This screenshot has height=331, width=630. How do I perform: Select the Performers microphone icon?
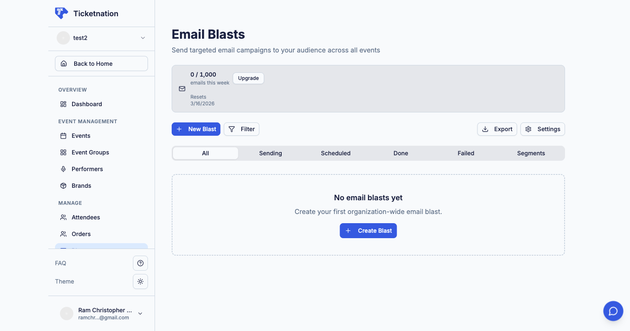63,169
